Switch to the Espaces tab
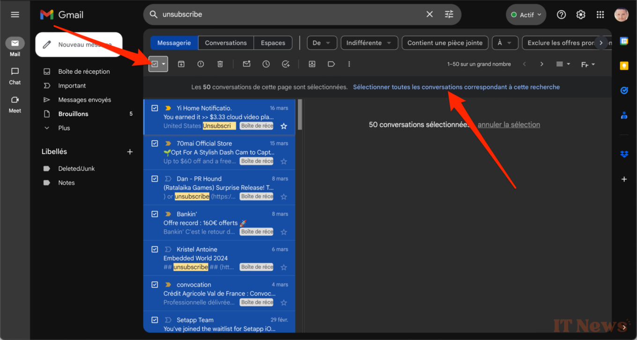Viewport: 637px width, 340px height. click(x=273, y=43)
